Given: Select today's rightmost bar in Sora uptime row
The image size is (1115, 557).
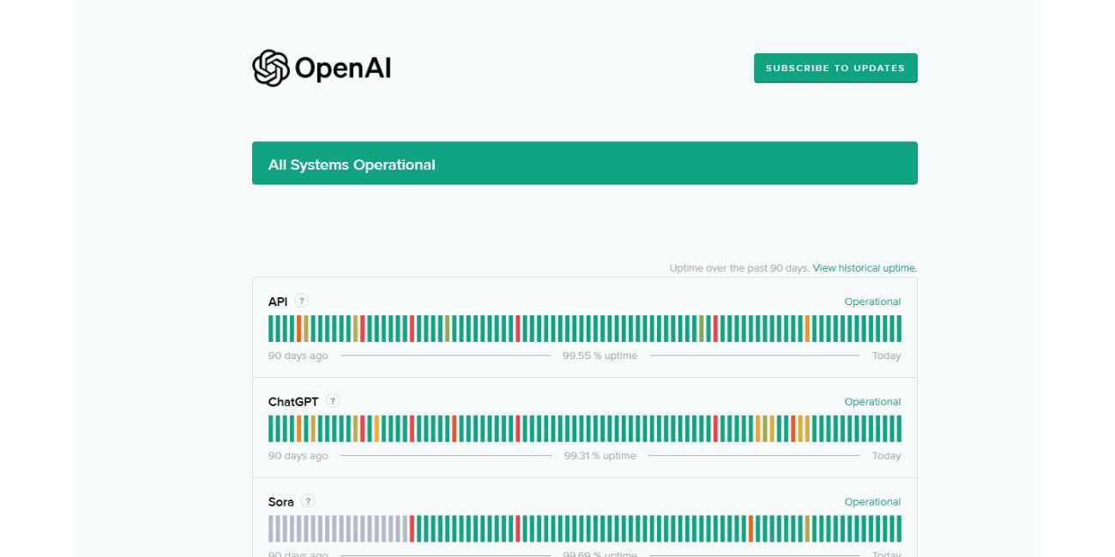Looking at the screenshot, I should [x=898, y=529].
